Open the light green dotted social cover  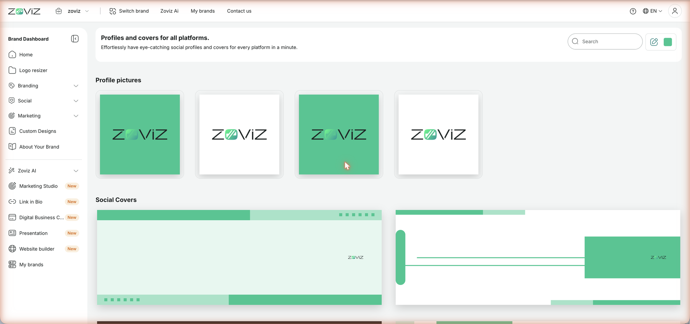pyautogui.click(x=239, y=257)
